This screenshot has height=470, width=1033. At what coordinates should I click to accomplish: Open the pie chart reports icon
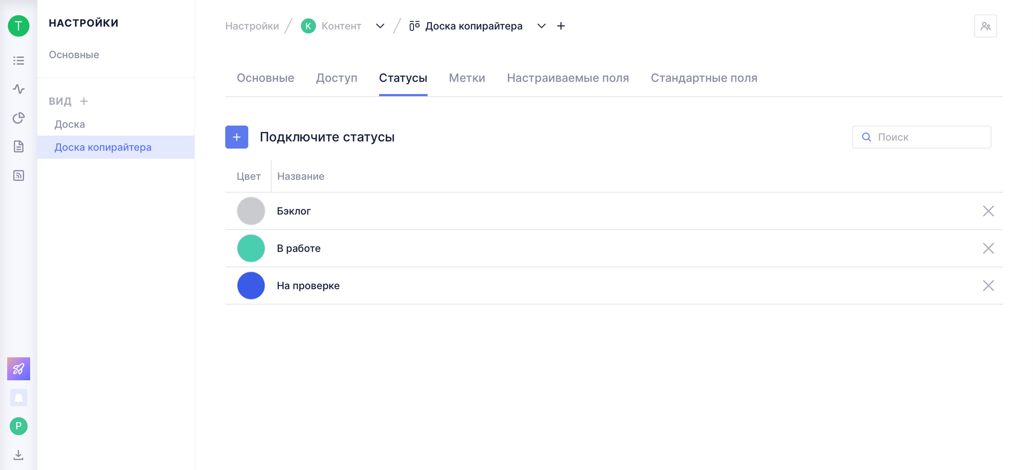[x=19, y=118]
